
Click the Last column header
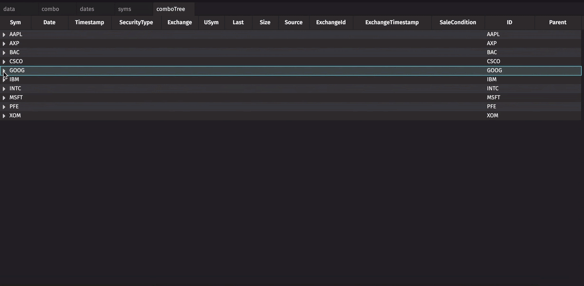click(238, 22)
